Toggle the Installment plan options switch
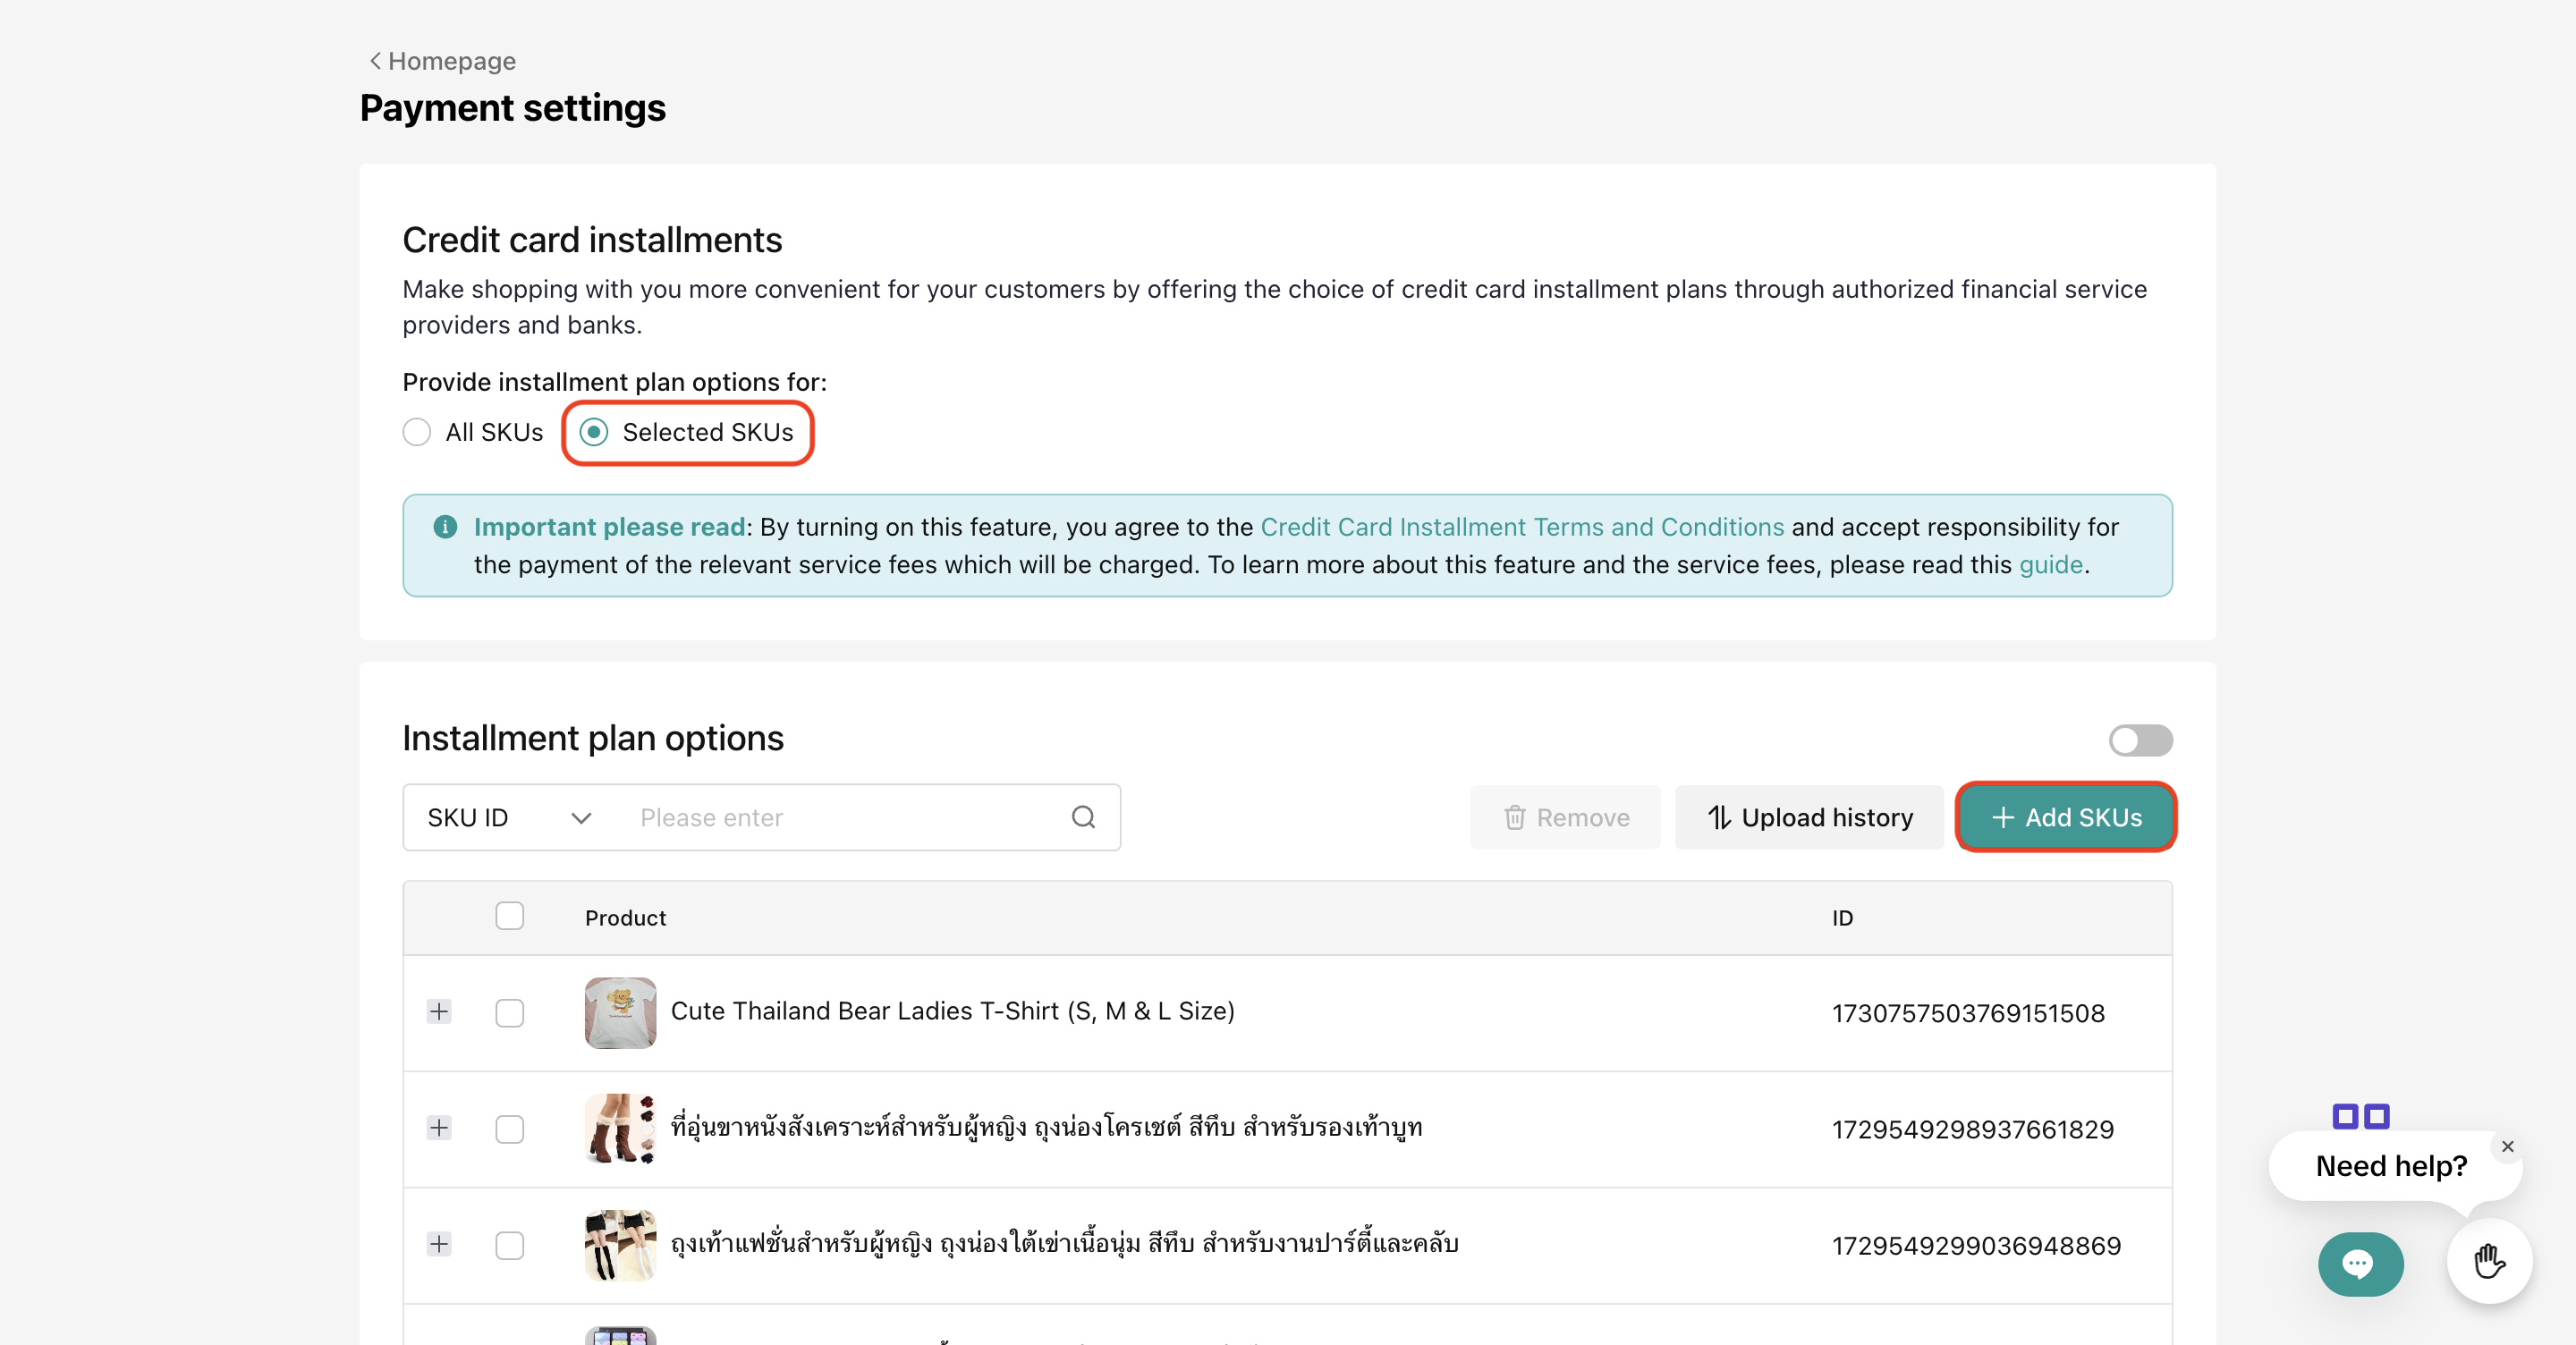2576x1345 pixels. point(2140,740)
